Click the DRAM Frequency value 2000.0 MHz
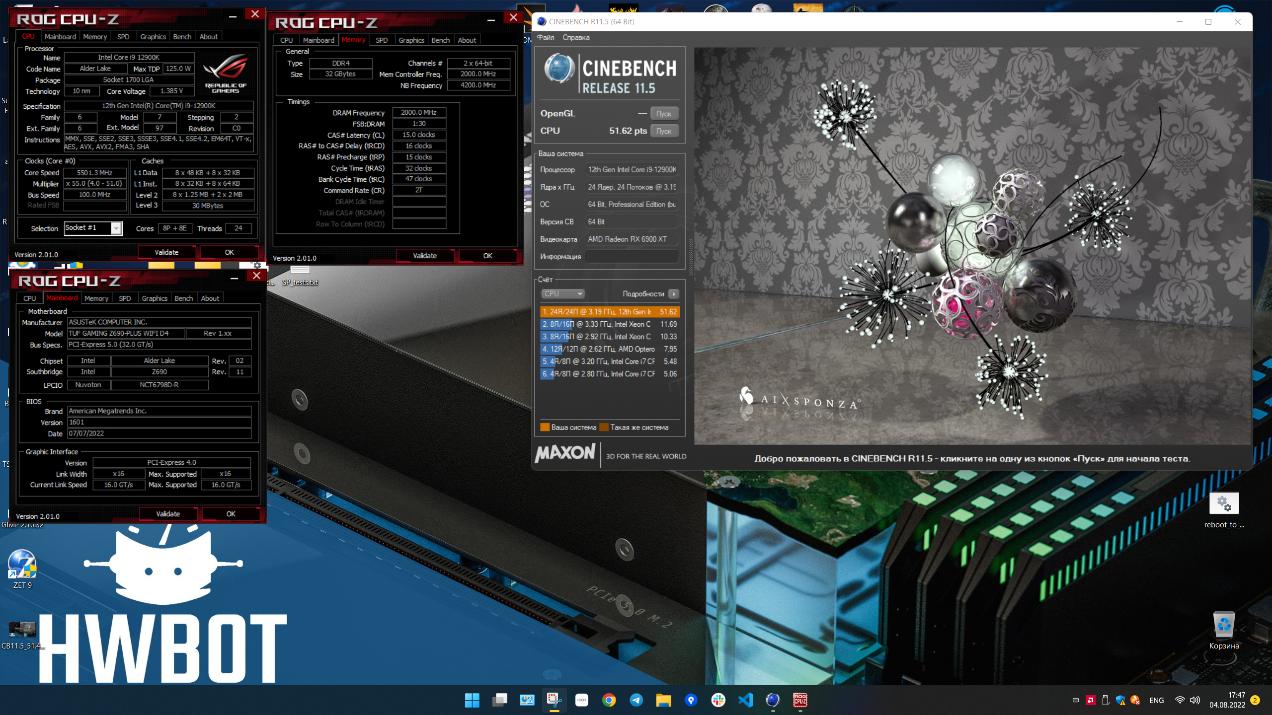Viewport: 1272px width, 715px height. 419,113
